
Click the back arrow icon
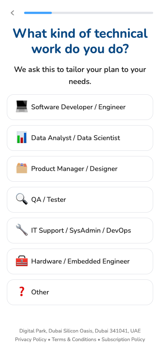(12, 13)
